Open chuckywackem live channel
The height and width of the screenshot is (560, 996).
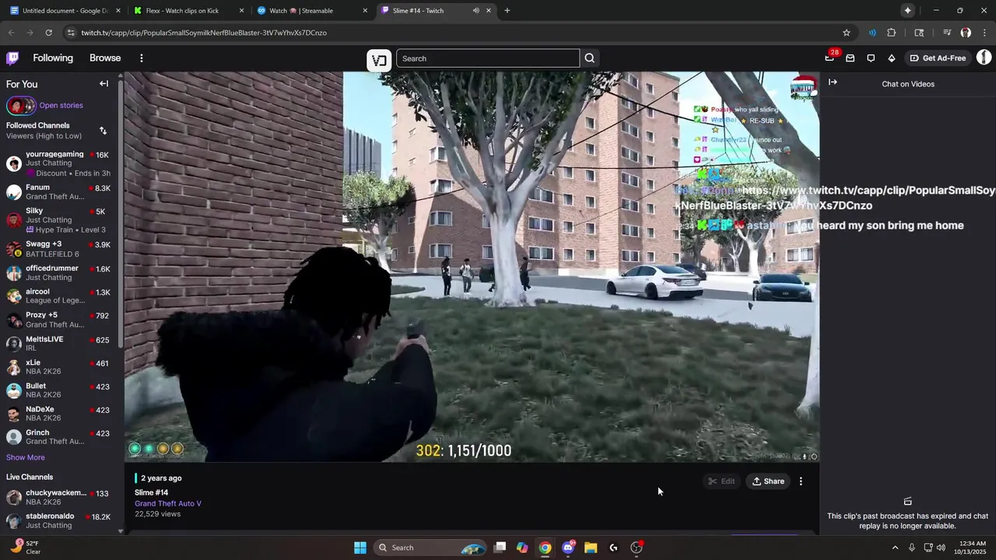click(x=59, y=497)
